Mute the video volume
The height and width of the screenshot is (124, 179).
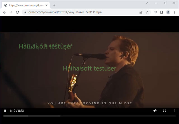point(155,111)
